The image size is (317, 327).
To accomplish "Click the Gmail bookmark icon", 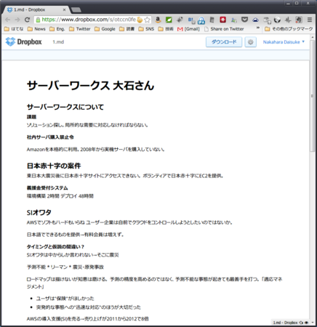I will (180, 29).
